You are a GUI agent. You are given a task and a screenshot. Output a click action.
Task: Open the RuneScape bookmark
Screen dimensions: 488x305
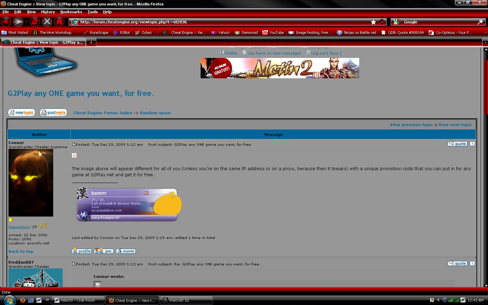click(x=96, y=33)
